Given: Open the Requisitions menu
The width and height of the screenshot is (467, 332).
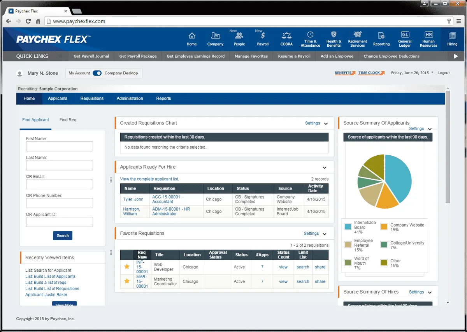Looking at the screenshot, I should (92, 98).
